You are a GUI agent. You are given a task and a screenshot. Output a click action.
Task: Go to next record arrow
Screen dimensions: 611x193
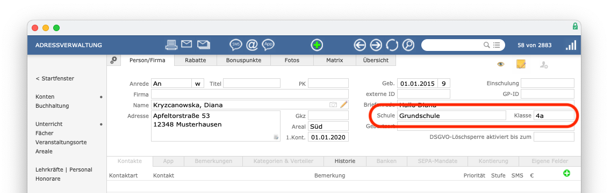point(376,44)
